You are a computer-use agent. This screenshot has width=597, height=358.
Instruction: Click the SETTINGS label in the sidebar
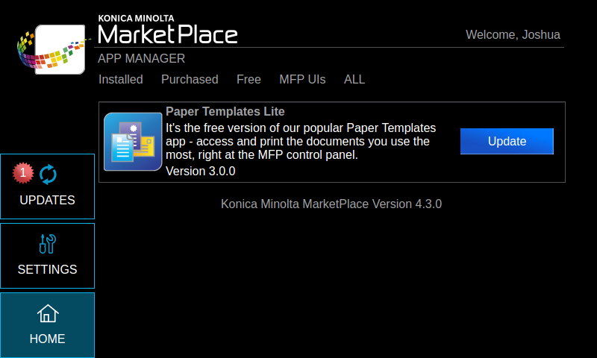(x=47, y=269)
